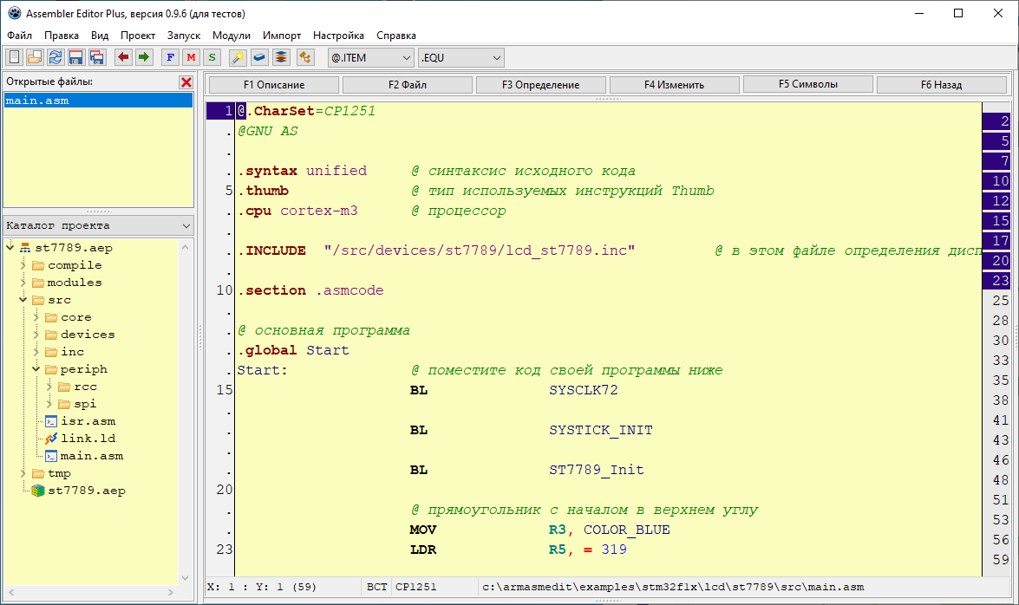Open the Запуск menu
Screen dimensions: 1019x605
[183, 36]
